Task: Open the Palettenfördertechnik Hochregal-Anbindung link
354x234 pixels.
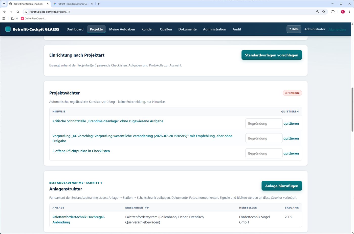Action: click(x=79, y=220)
